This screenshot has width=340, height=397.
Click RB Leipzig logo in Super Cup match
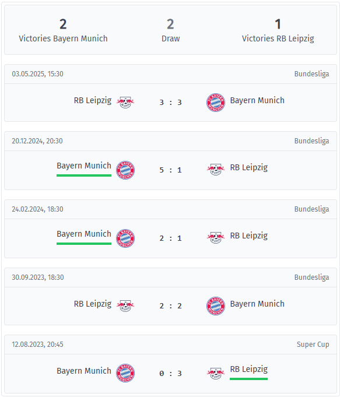coord(216,373)
